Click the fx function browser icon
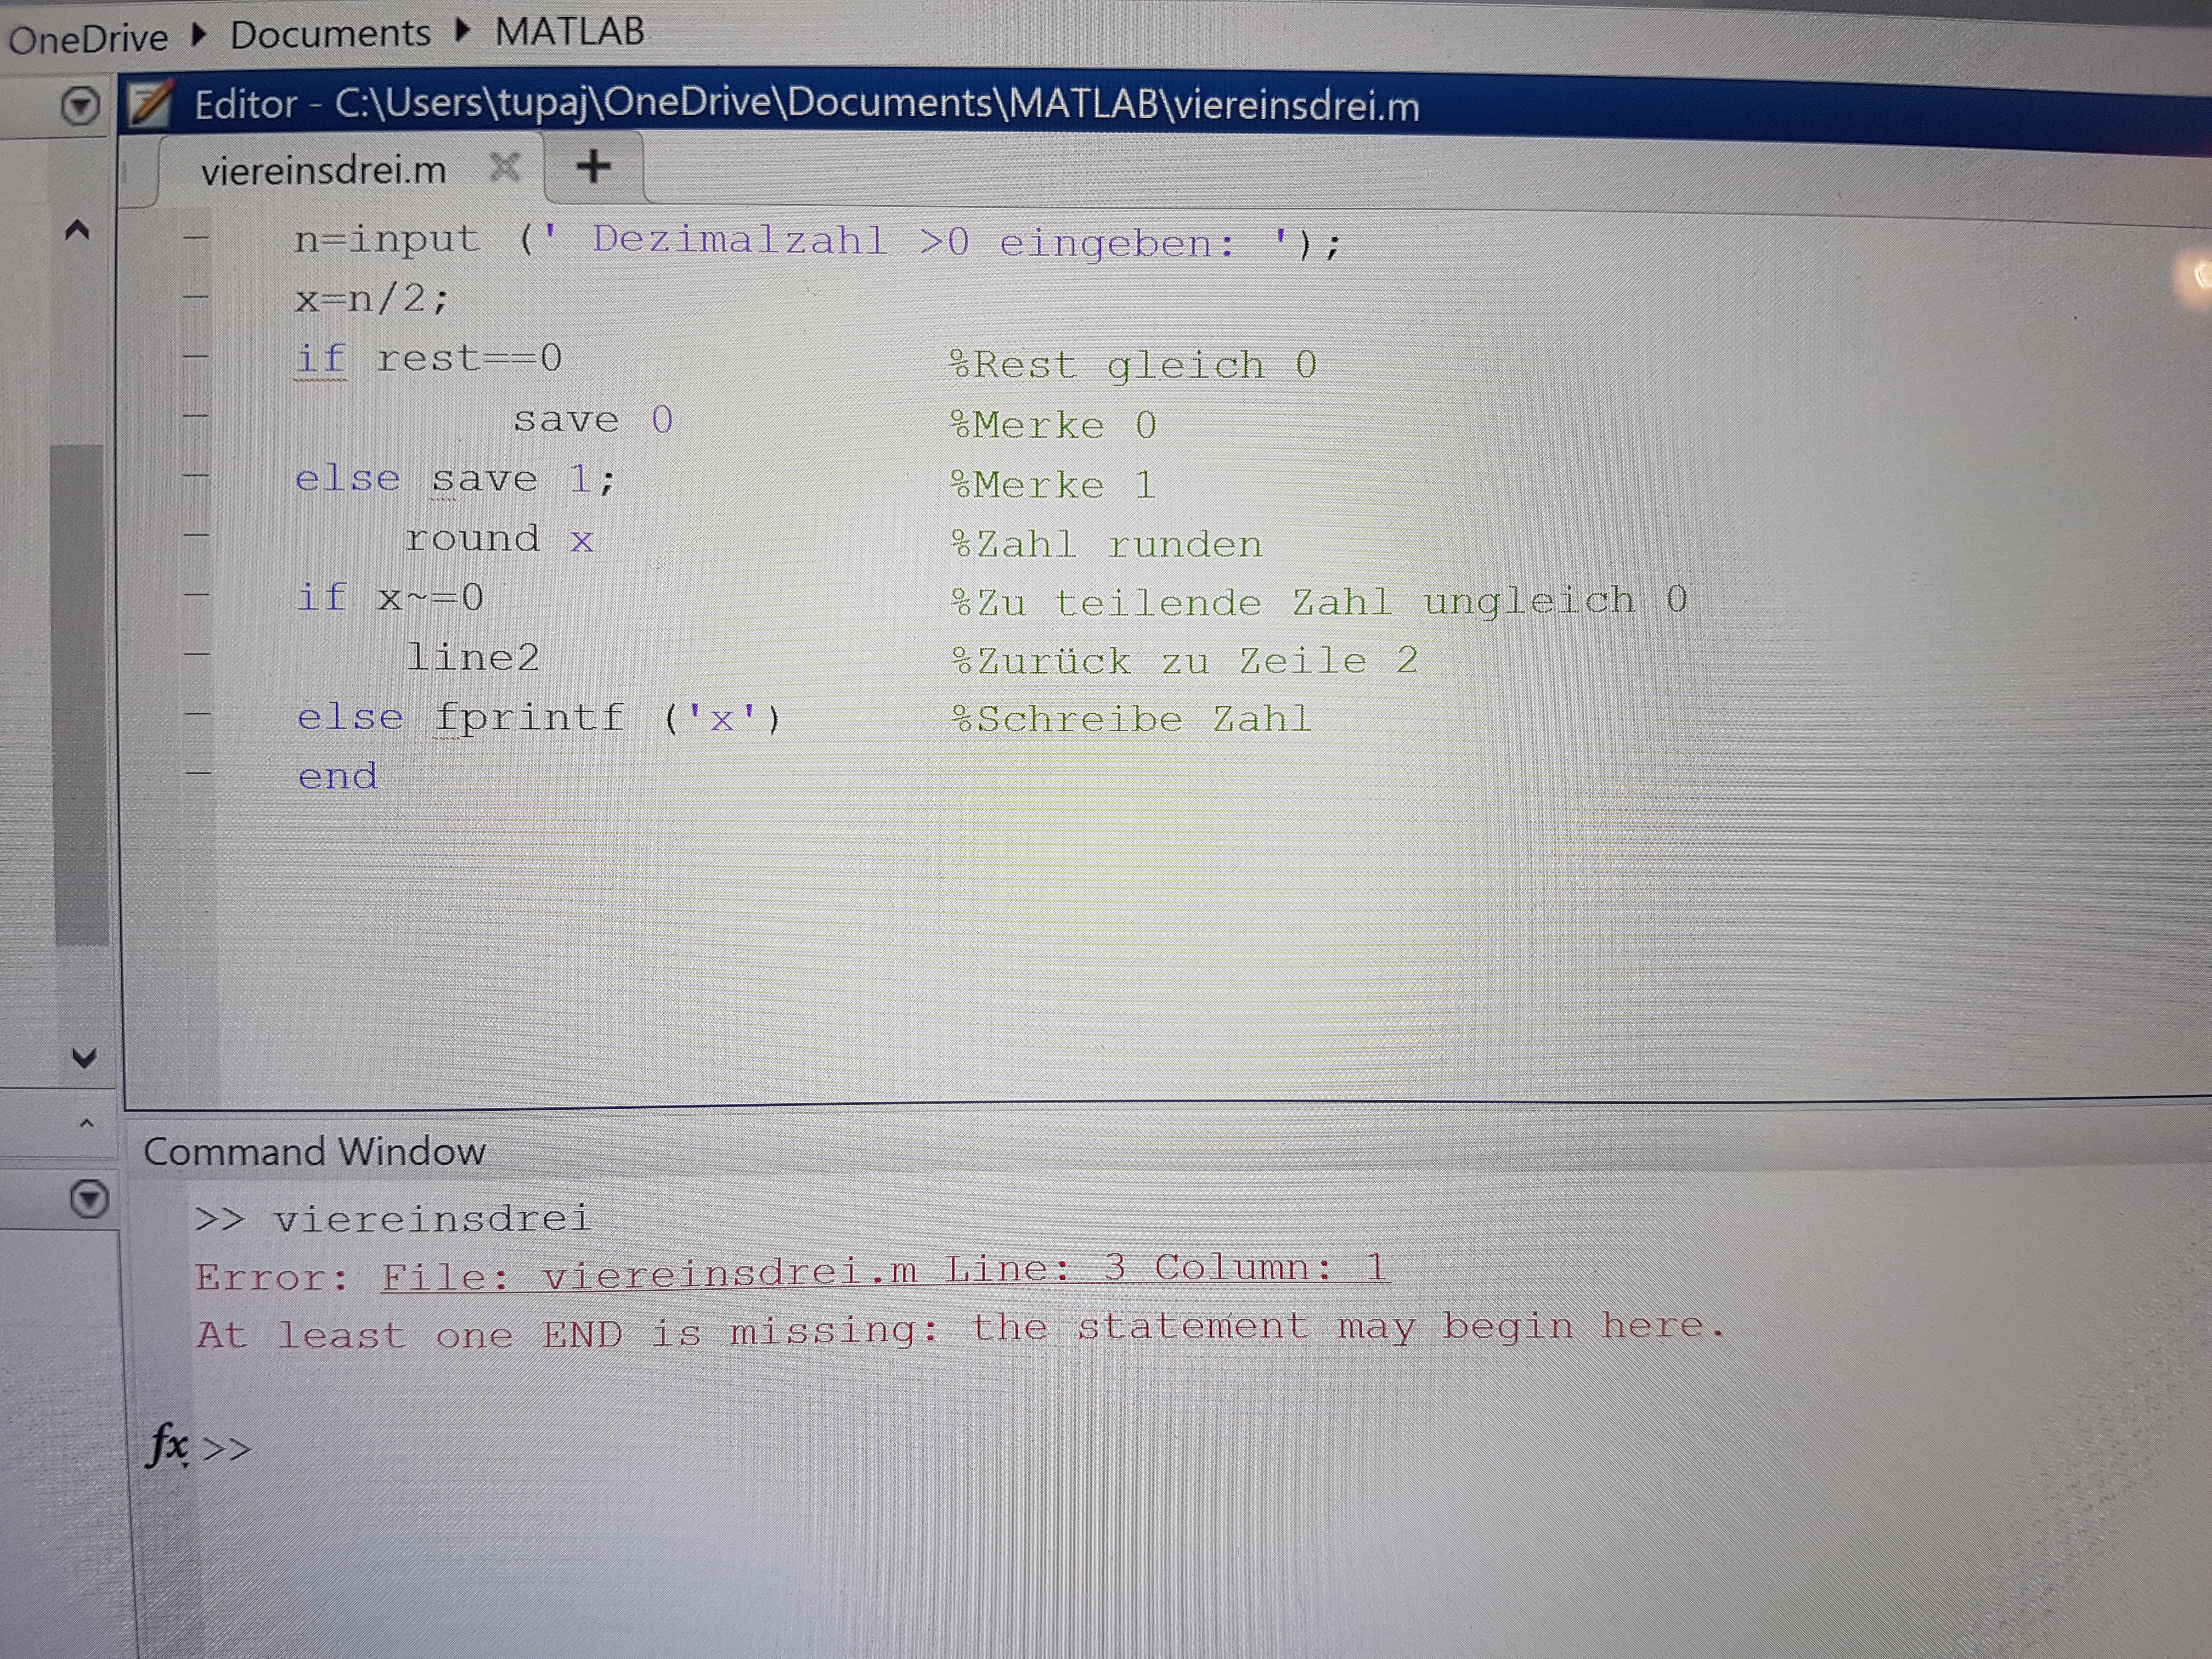This screenshot has width=2212, height=1659. point(167,1445)
